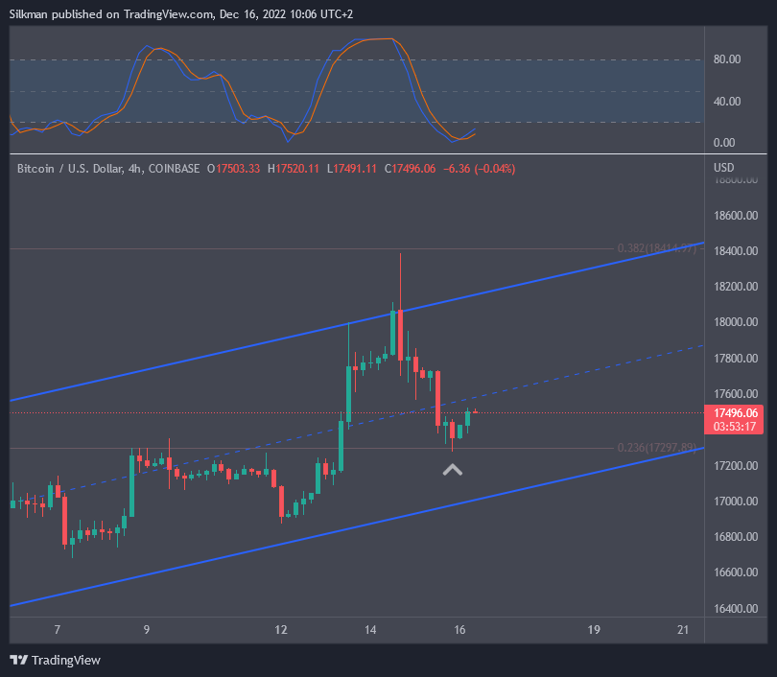Click date 21 on the time axis

(x=683, y=630)
